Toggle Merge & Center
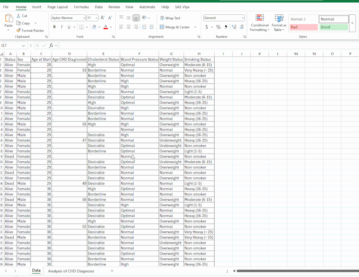The image size is (359, 277). 175,27
